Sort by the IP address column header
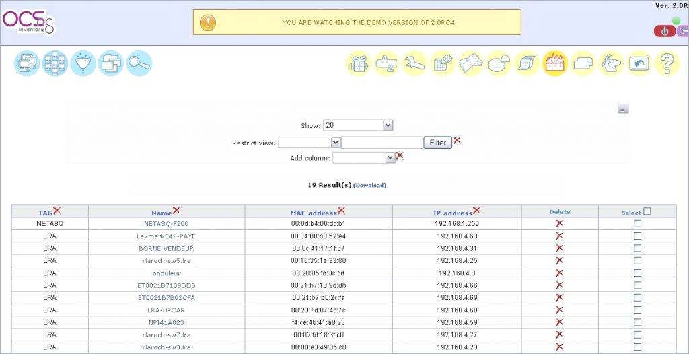This screenshot has height=354, width=689. pyautogui.click(x=452, y=213)
